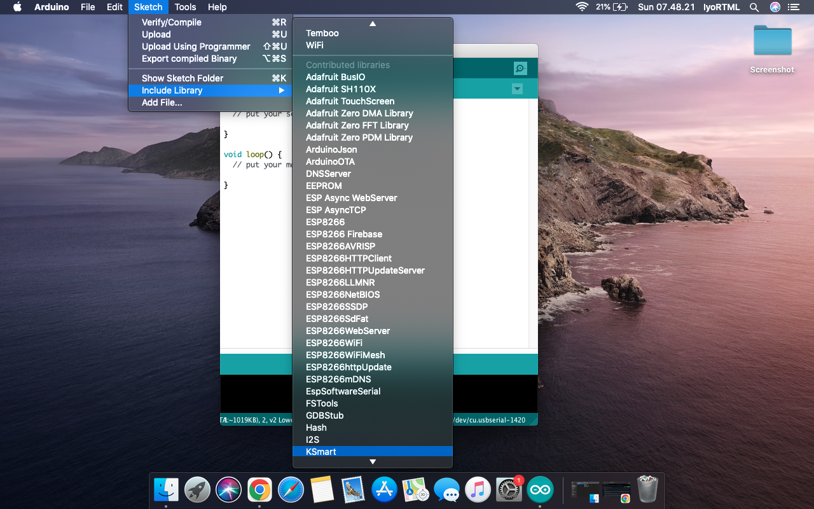Include the ESP8266WebServer library
Viewport: 814px width, 509px height.
coord(373,331)
